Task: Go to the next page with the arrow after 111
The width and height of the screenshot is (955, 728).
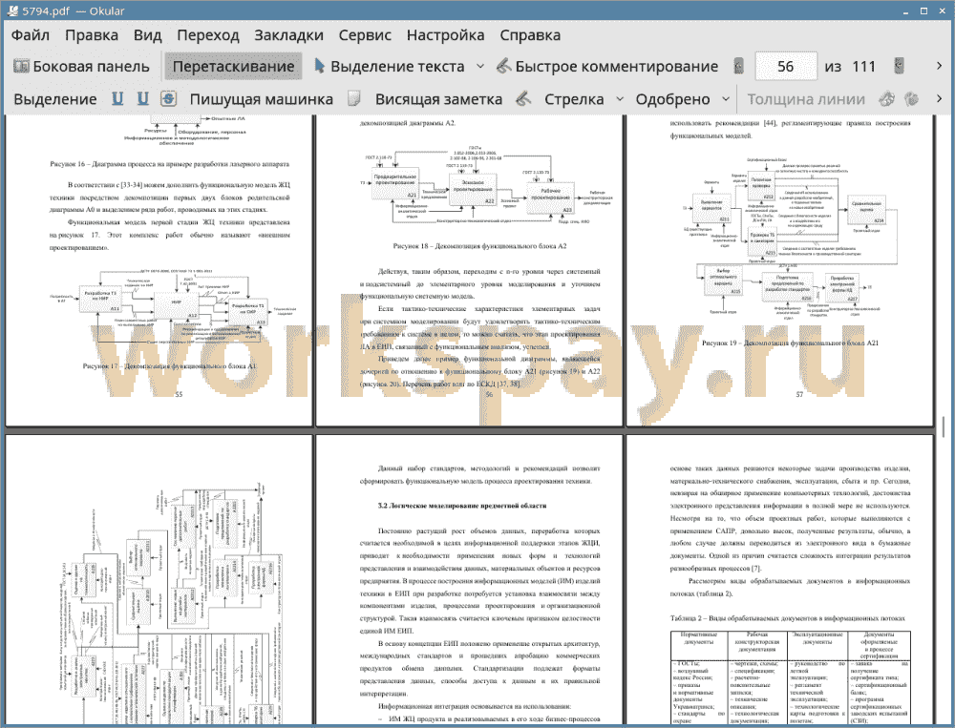Action: coord(899,66)
